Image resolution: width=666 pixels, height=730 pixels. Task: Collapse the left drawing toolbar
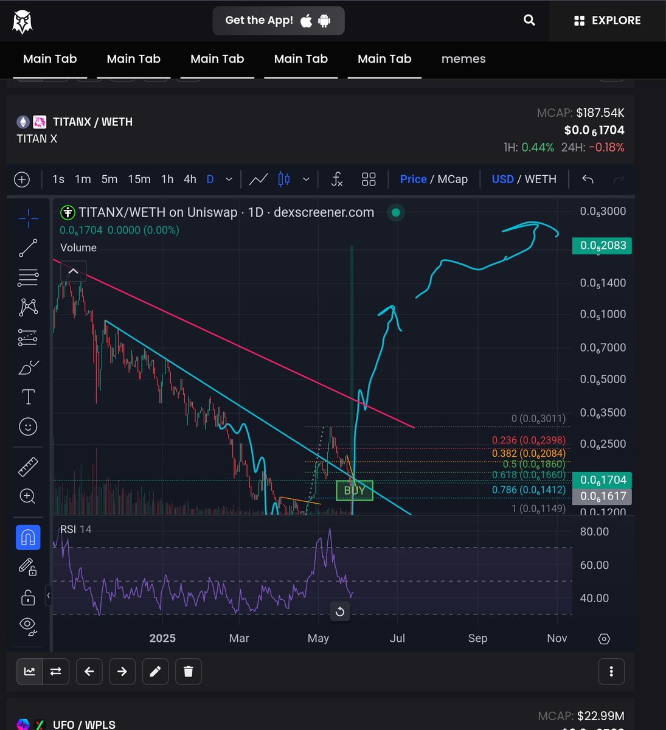pos(49,596)
